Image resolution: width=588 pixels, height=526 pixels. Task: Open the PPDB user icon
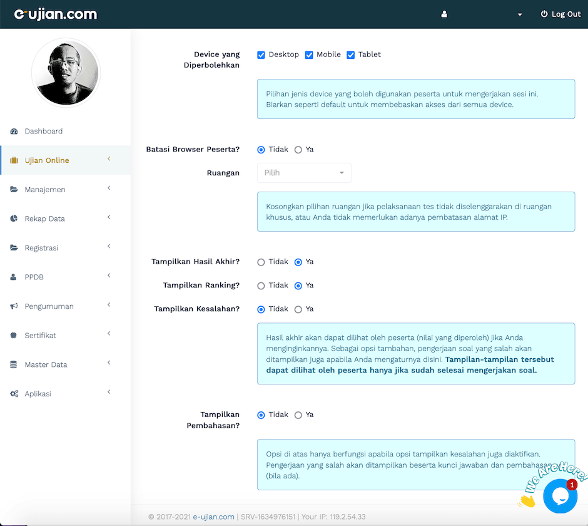(x=14, y=276)
